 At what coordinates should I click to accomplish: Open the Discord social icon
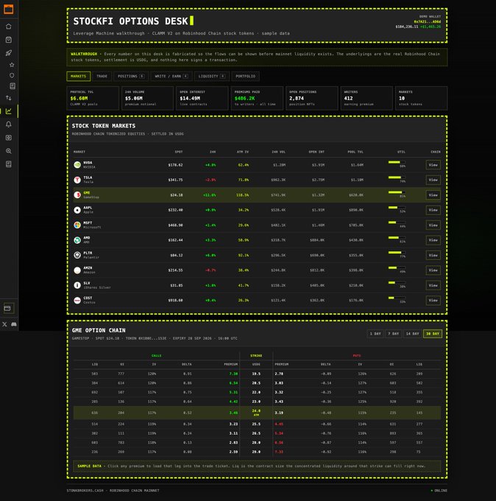pos(14,324)
